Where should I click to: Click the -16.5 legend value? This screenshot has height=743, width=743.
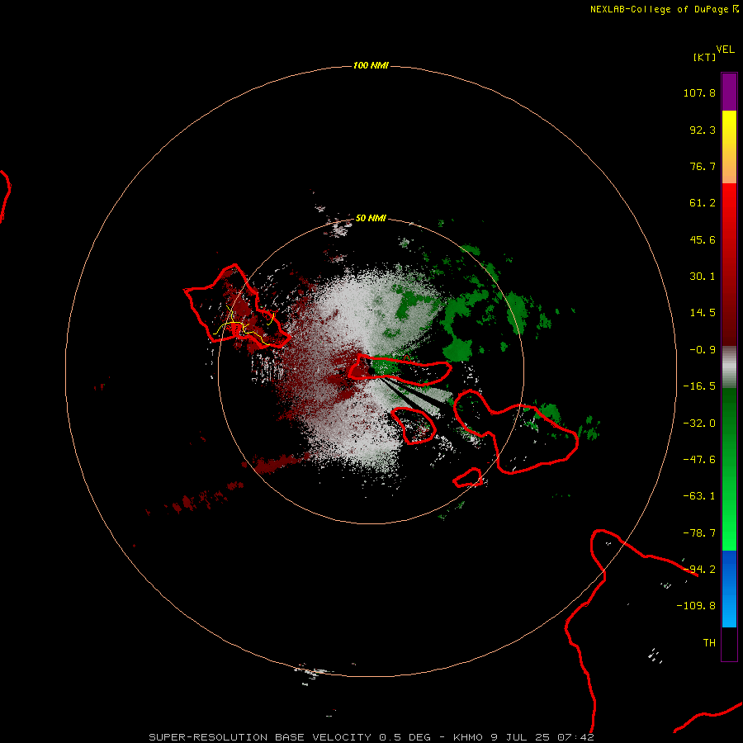(699, 386)
